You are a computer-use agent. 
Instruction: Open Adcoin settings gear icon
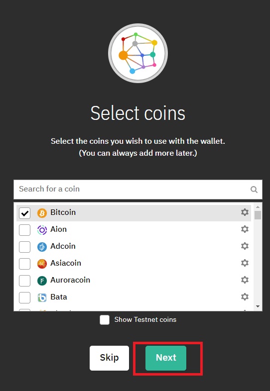[x=245, y=246]
